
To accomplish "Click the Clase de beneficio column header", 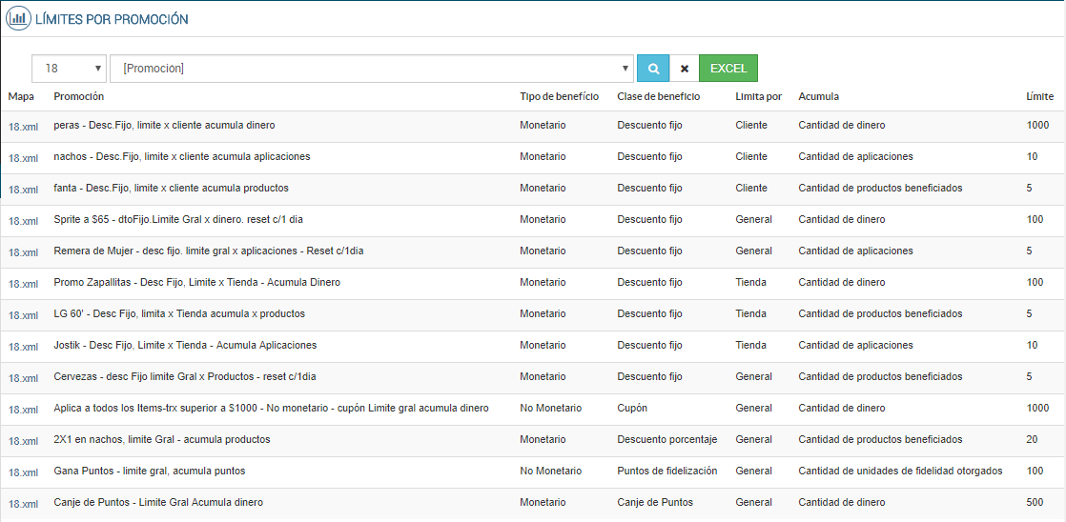I will (x=658, y=96).
